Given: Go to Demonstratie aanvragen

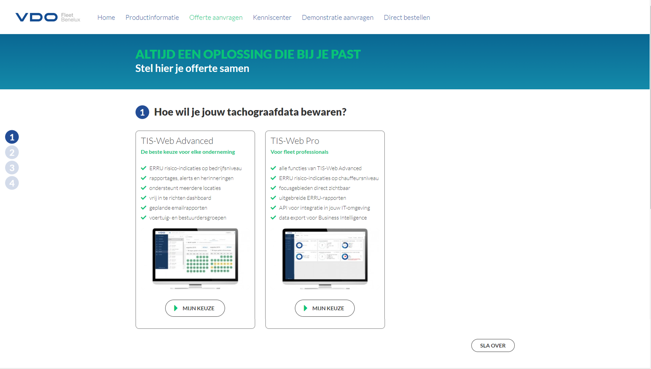Looking at the screenshot, I should [337, 17].
